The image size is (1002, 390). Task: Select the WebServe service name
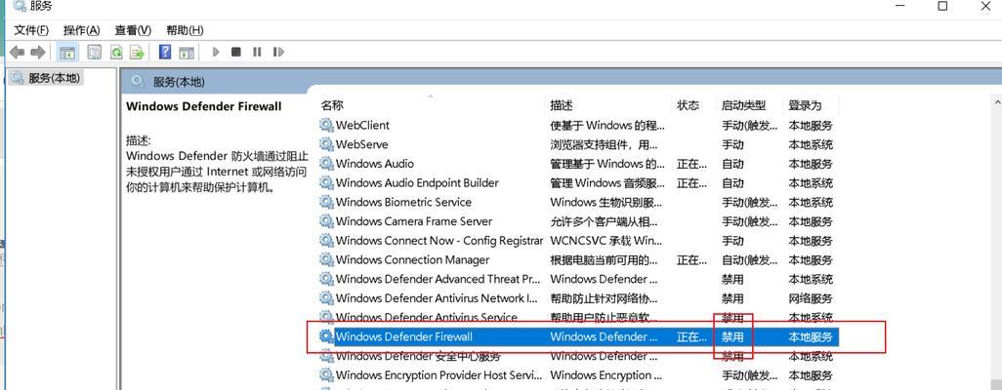coord(361,144)
